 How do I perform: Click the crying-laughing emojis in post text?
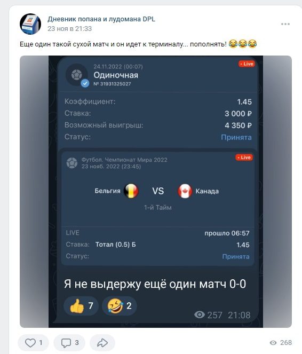(243, 44)
